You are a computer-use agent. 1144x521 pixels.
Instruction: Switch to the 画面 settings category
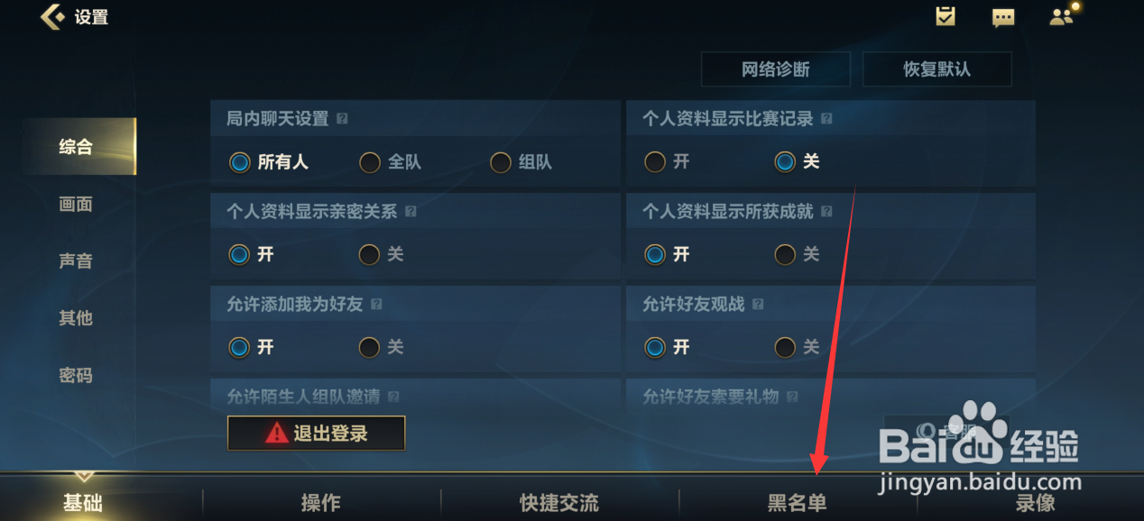(76, 205)
